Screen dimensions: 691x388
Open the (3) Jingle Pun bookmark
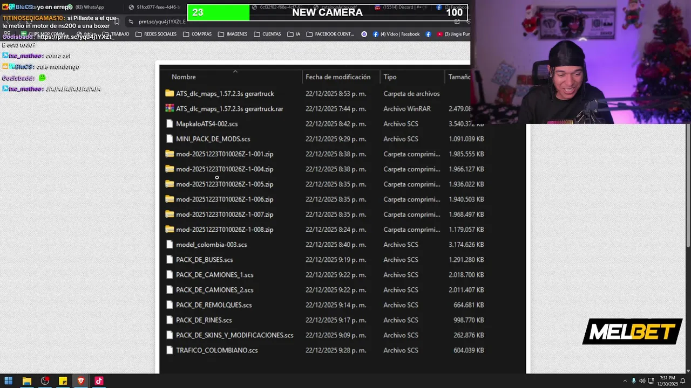pos(453,34)
